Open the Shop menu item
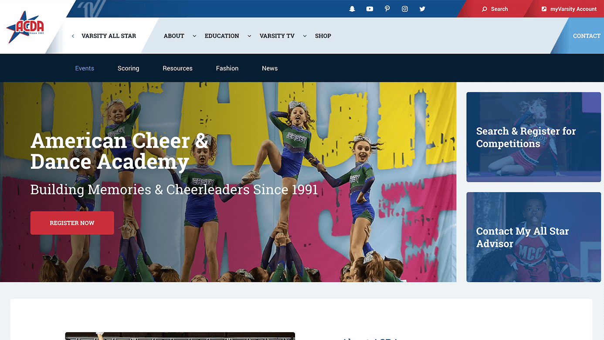The image size is (604, 340). (323, 36)
